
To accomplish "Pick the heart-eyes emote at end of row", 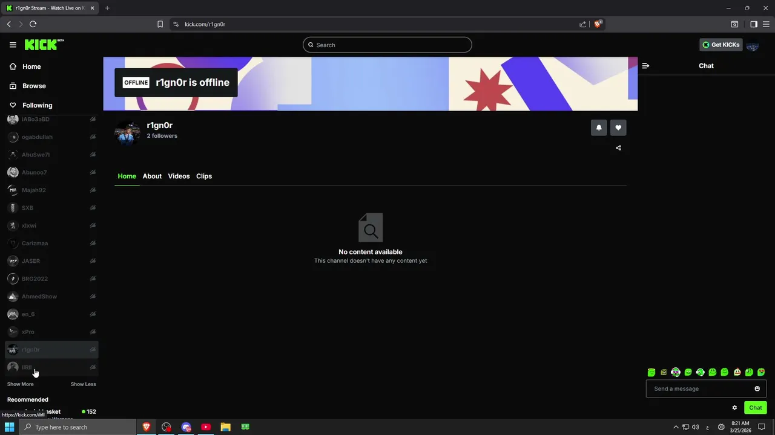I will [761, 372].
